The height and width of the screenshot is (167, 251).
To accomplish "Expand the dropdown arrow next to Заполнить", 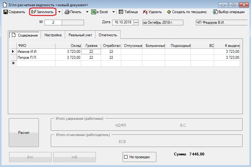I will [x=59, y=12].
